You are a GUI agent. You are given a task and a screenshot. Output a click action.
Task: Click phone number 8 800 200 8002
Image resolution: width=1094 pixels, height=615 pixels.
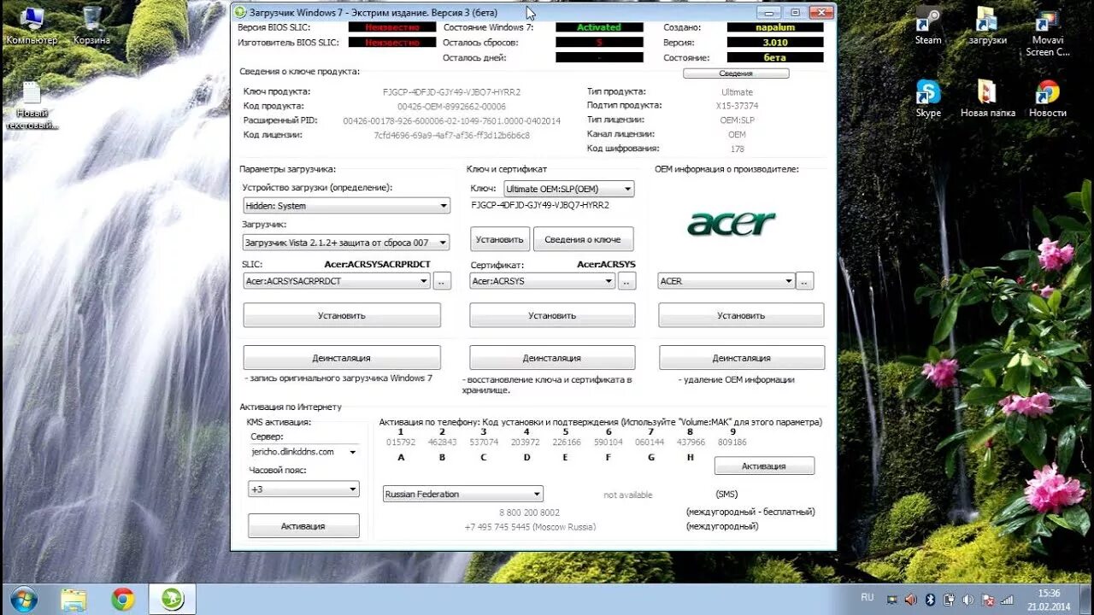530,512
